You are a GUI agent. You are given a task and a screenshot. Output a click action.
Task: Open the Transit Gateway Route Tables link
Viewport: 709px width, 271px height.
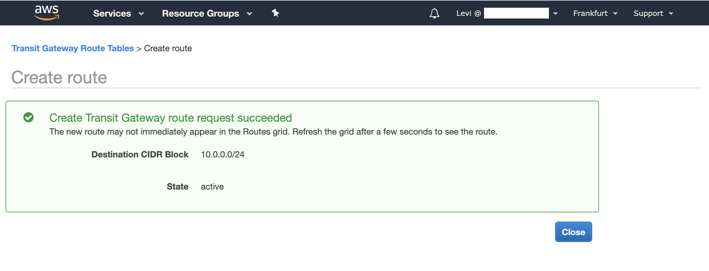(72, 48)
